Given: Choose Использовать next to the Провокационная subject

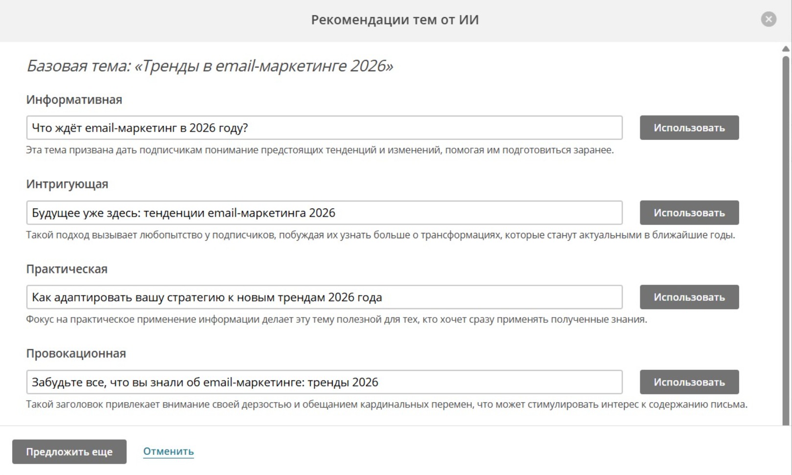Looking at the screenshot, I should (689, 382).
